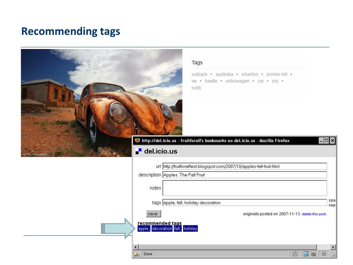Click the del.icio.us logo icon
The height and width of the screenshot is (265, 353).
tap(139, 151)
